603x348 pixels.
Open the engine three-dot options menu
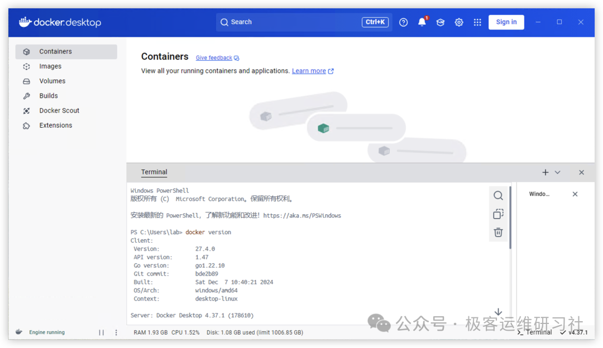click(116, 332)
